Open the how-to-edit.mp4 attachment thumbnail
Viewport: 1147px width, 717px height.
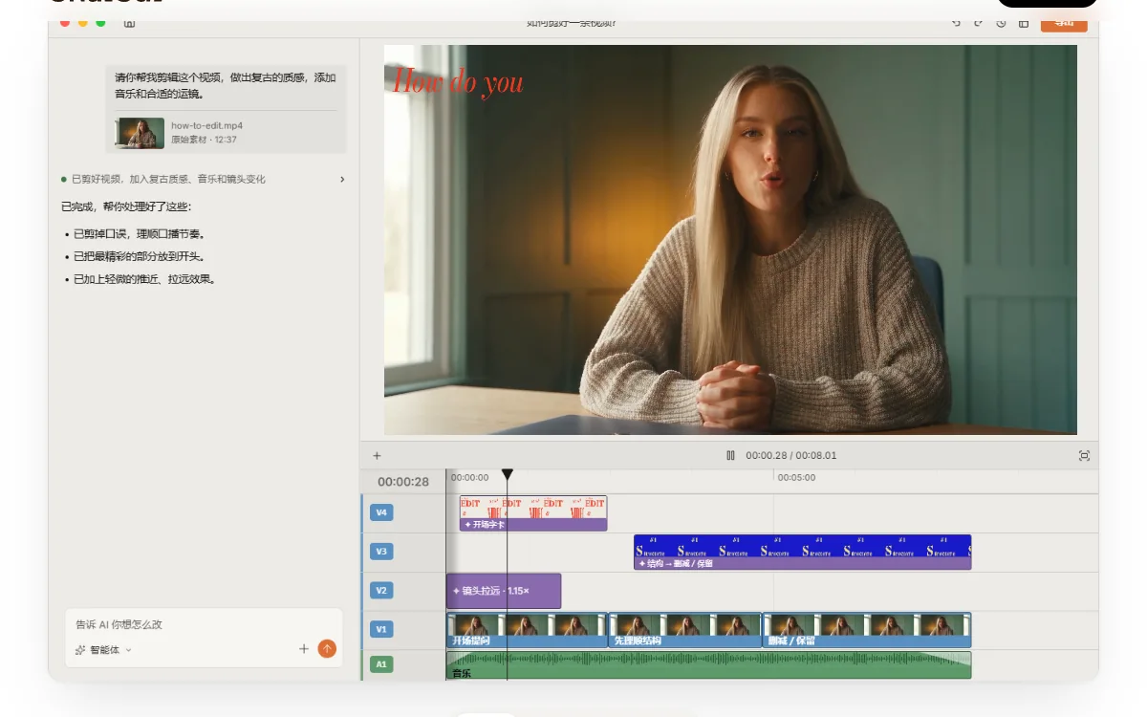[141, 133]
